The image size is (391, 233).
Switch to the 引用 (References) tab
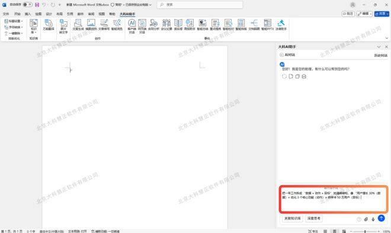(70, 14)
